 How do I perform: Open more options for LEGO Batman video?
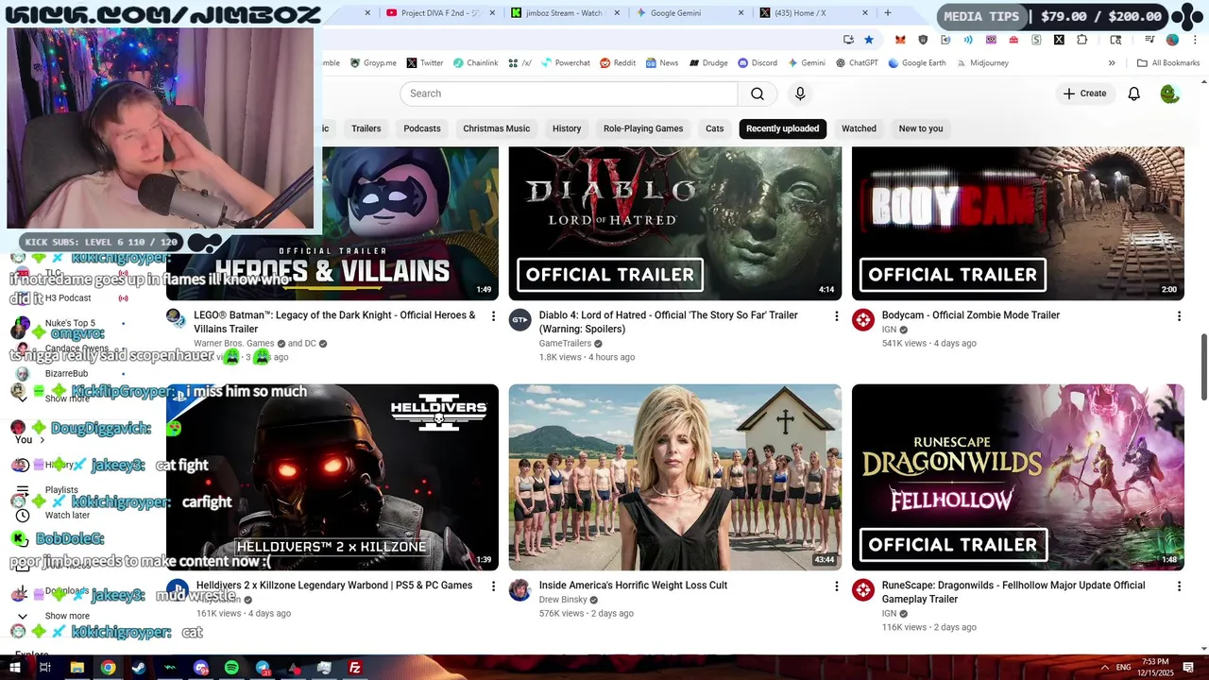click(x=492, y=316)
